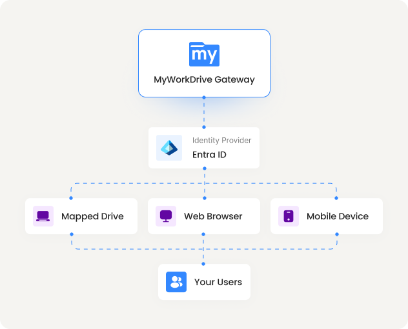Click the Mapped Drive laptop icon

point(43,216)
